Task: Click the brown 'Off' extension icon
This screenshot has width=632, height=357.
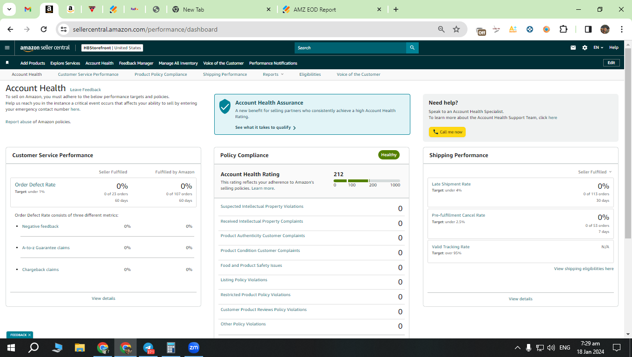Action: coord(481,31)
